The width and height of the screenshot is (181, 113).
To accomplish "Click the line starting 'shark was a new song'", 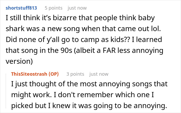I will coord(83,29).
